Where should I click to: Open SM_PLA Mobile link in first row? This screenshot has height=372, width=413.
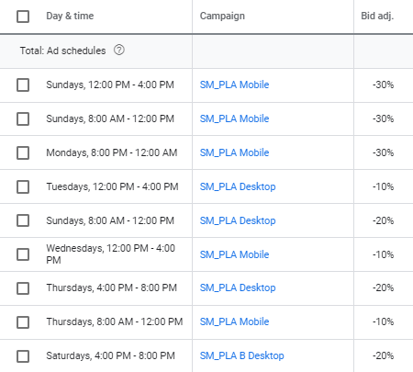tap(234, 85)
